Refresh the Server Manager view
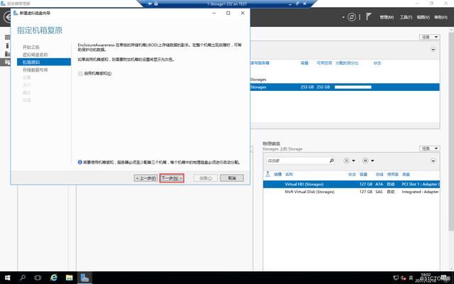The width and height of the screenshot is (454, 284). click(x=352, y=17)
